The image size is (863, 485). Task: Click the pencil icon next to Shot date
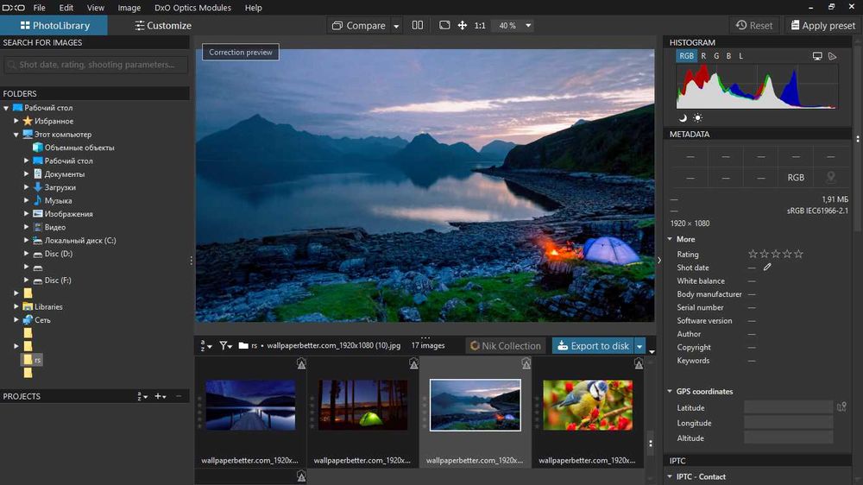point(767,268)
